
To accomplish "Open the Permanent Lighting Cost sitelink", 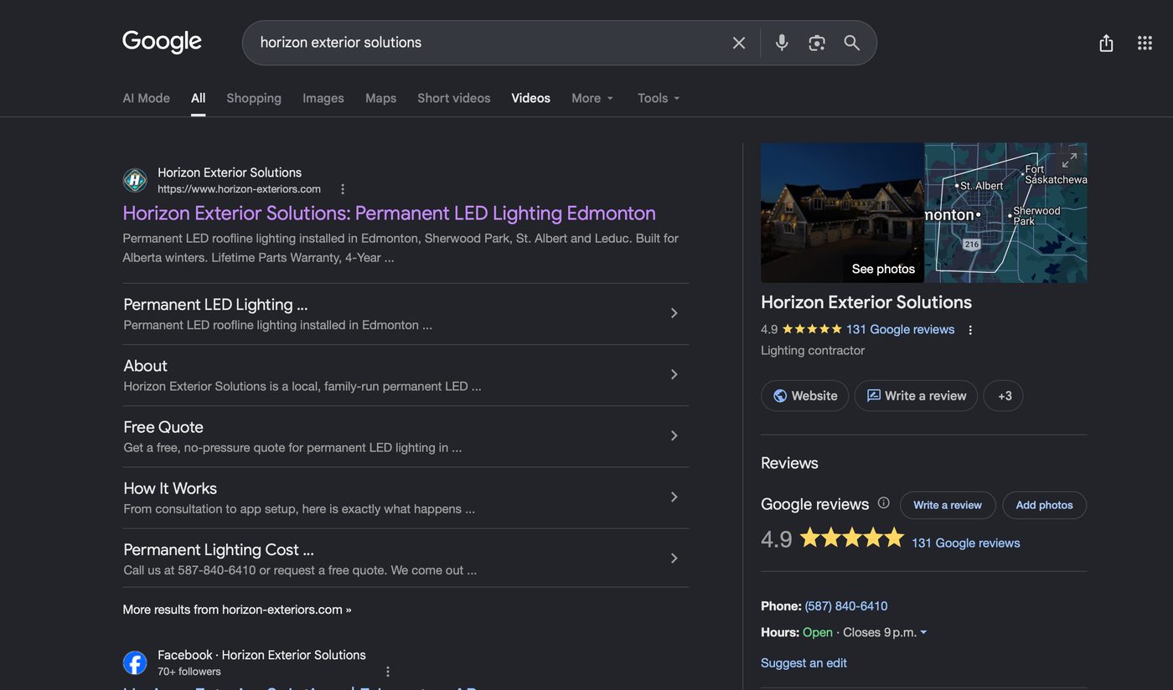I will point(406,559).
